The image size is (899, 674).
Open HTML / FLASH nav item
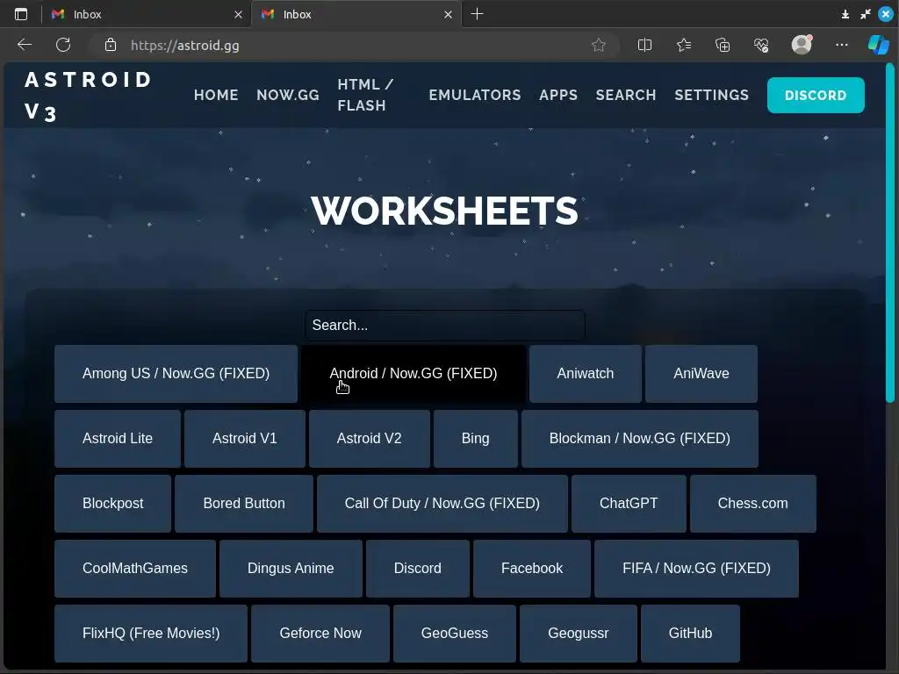(365, 95)
